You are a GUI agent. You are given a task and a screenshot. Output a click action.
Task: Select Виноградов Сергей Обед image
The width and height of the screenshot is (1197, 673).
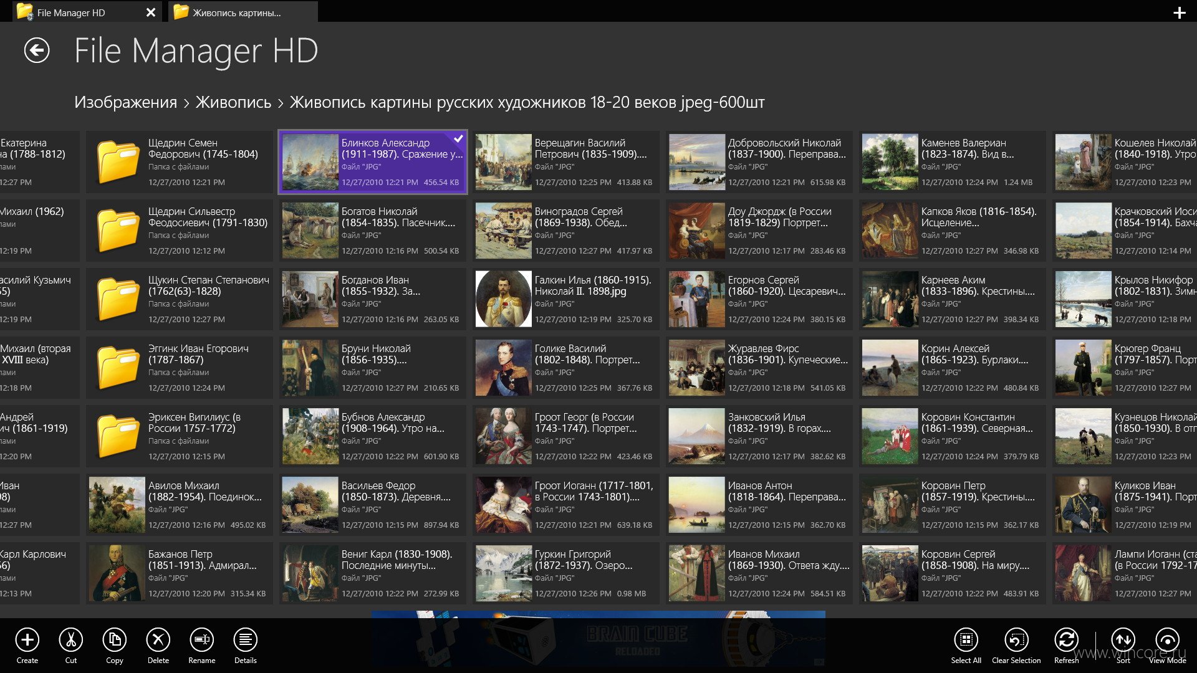(x=566, y=231)
